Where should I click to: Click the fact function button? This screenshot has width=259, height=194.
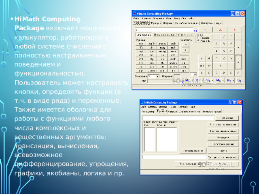[x=184, y=59]
